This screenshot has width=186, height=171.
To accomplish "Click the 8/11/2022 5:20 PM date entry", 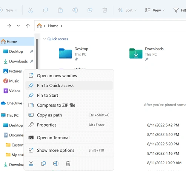I will coord(163,144).
